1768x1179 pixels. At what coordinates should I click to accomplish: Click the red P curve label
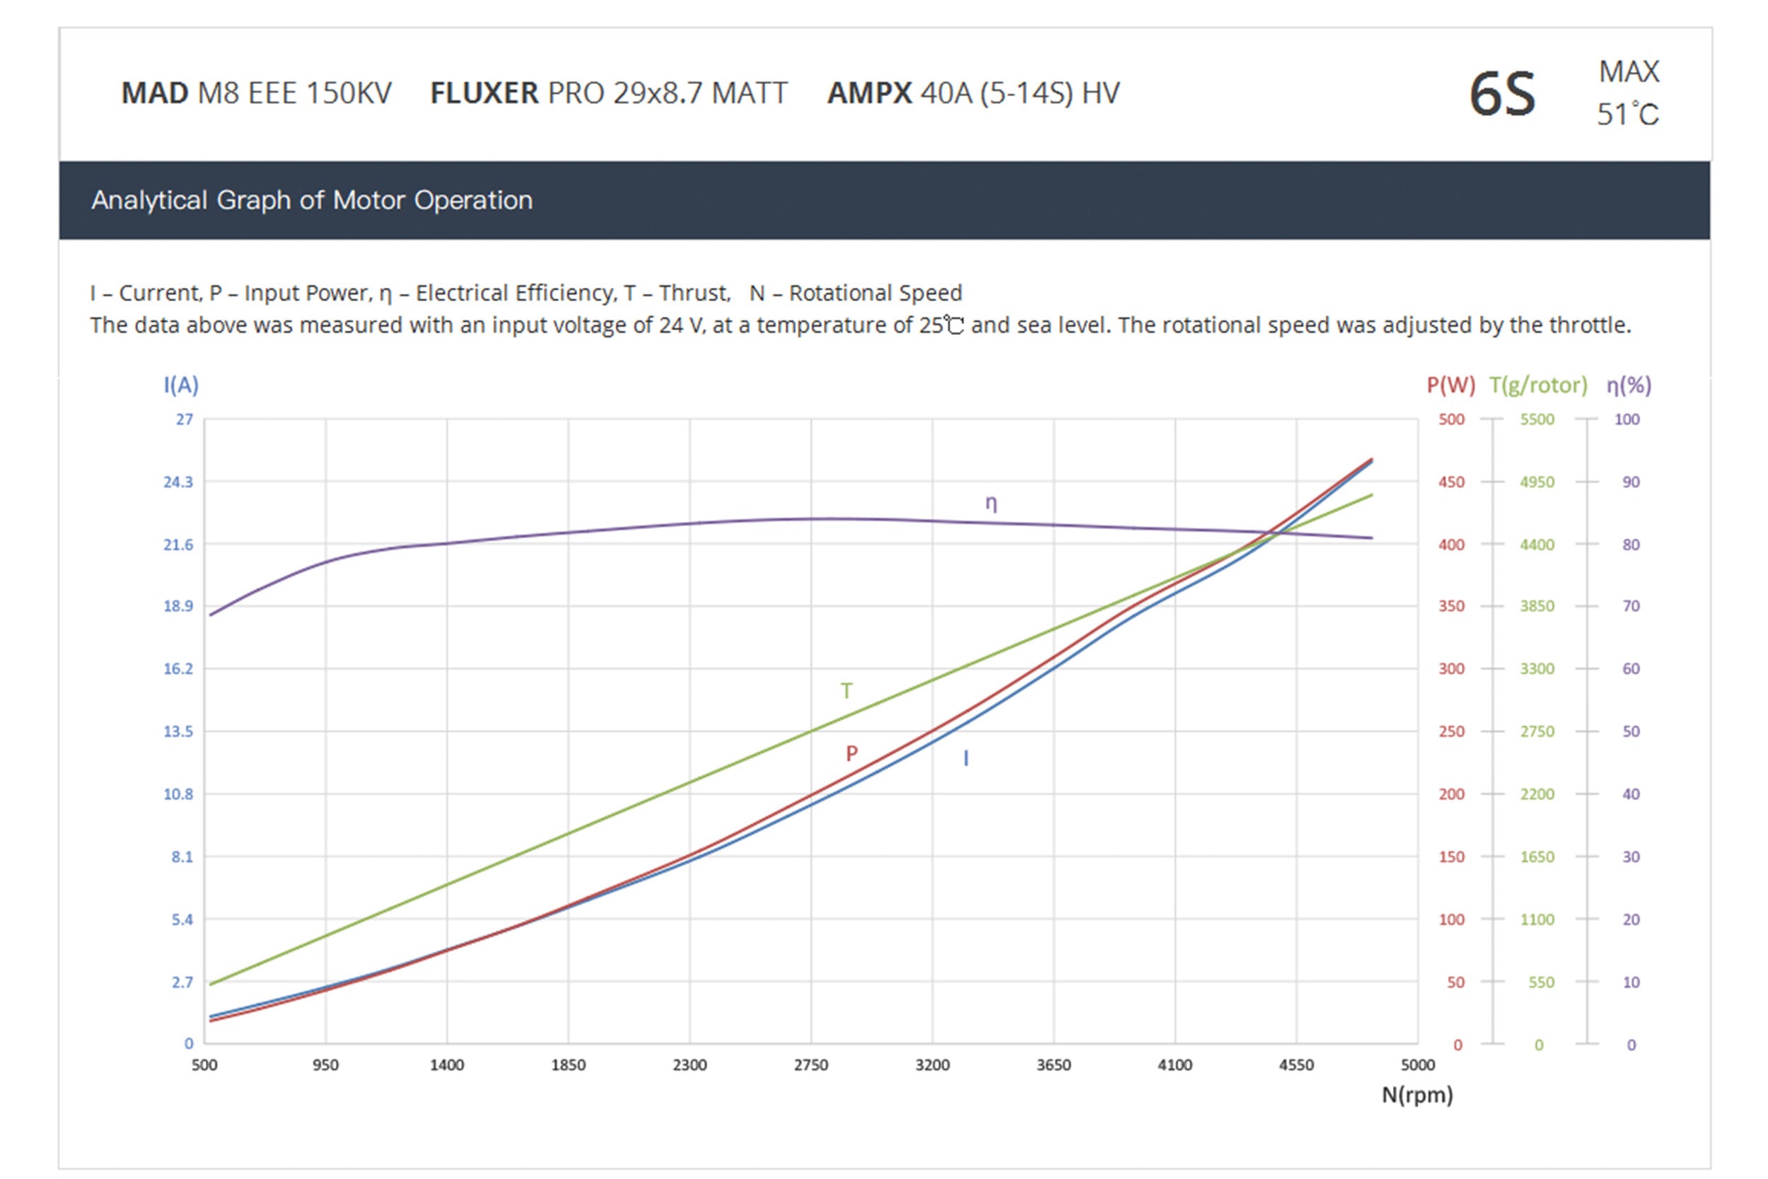click(851, 753)
